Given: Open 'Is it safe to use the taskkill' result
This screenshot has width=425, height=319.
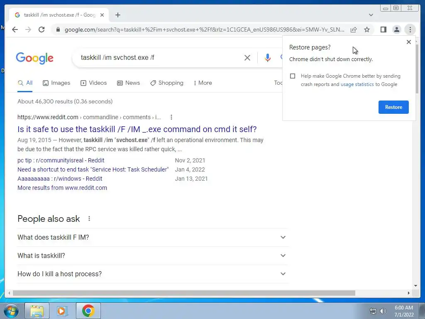Looking at the screenshot, I should point(137,129).
